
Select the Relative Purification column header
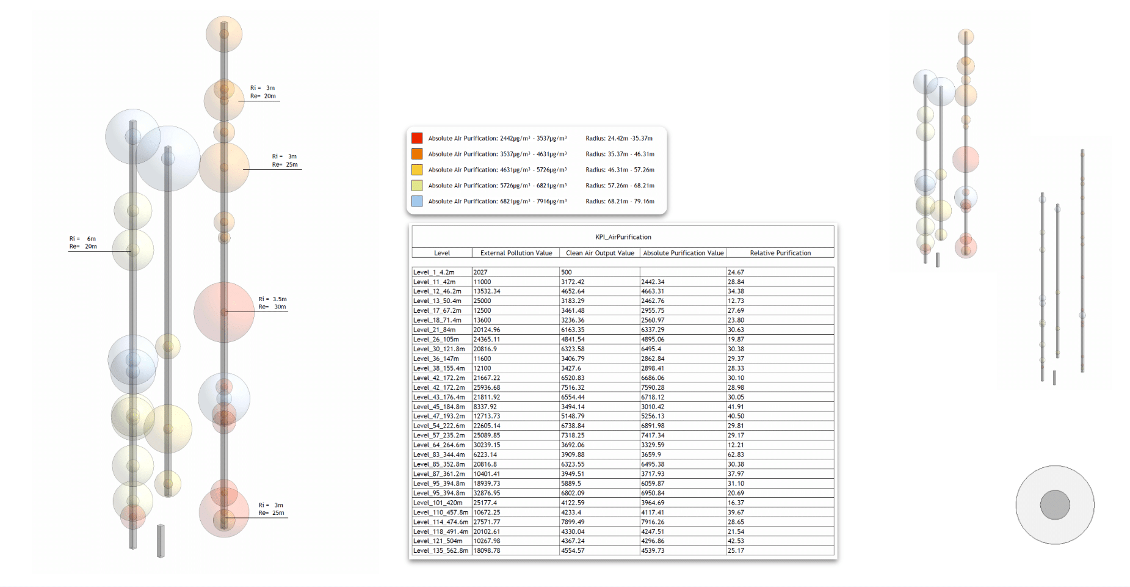780,253
